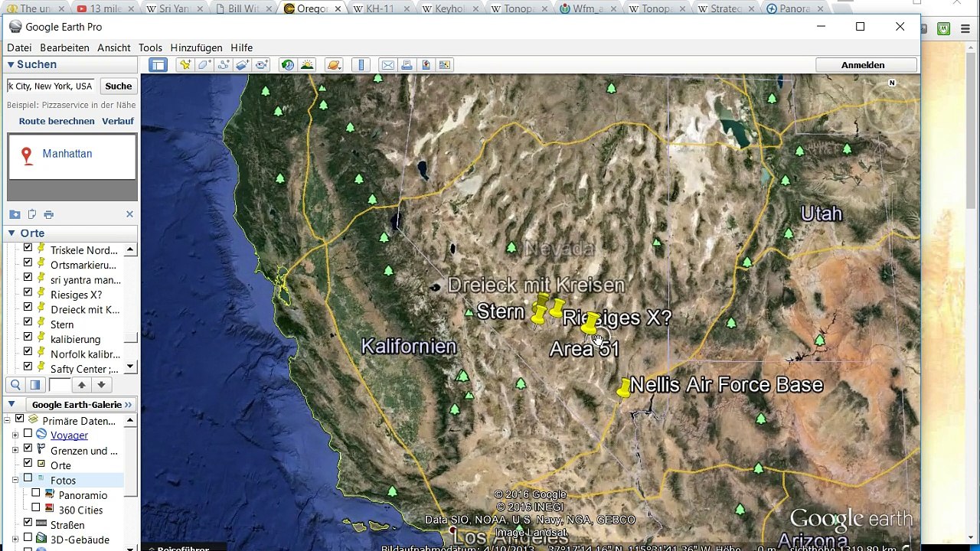Select the Add Path tool

click(224, 65)
